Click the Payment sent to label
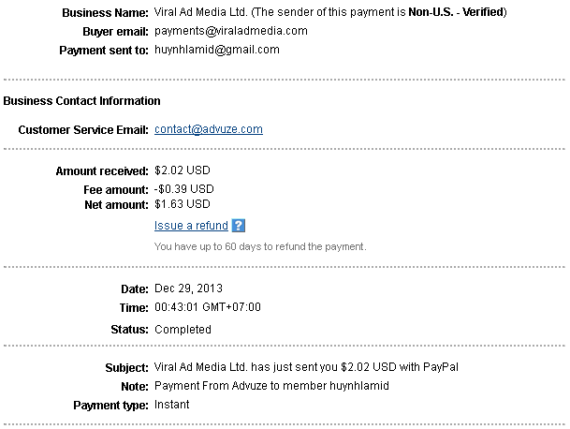The height and width of the screenshot is (429, 570). (103, 49)
